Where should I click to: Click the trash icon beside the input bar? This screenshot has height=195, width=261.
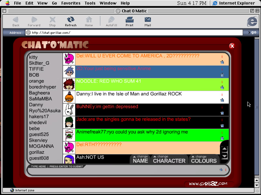[221, 170]
